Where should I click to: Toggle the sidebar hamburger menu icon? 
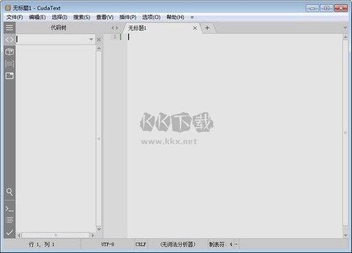(x=10, y=27)
